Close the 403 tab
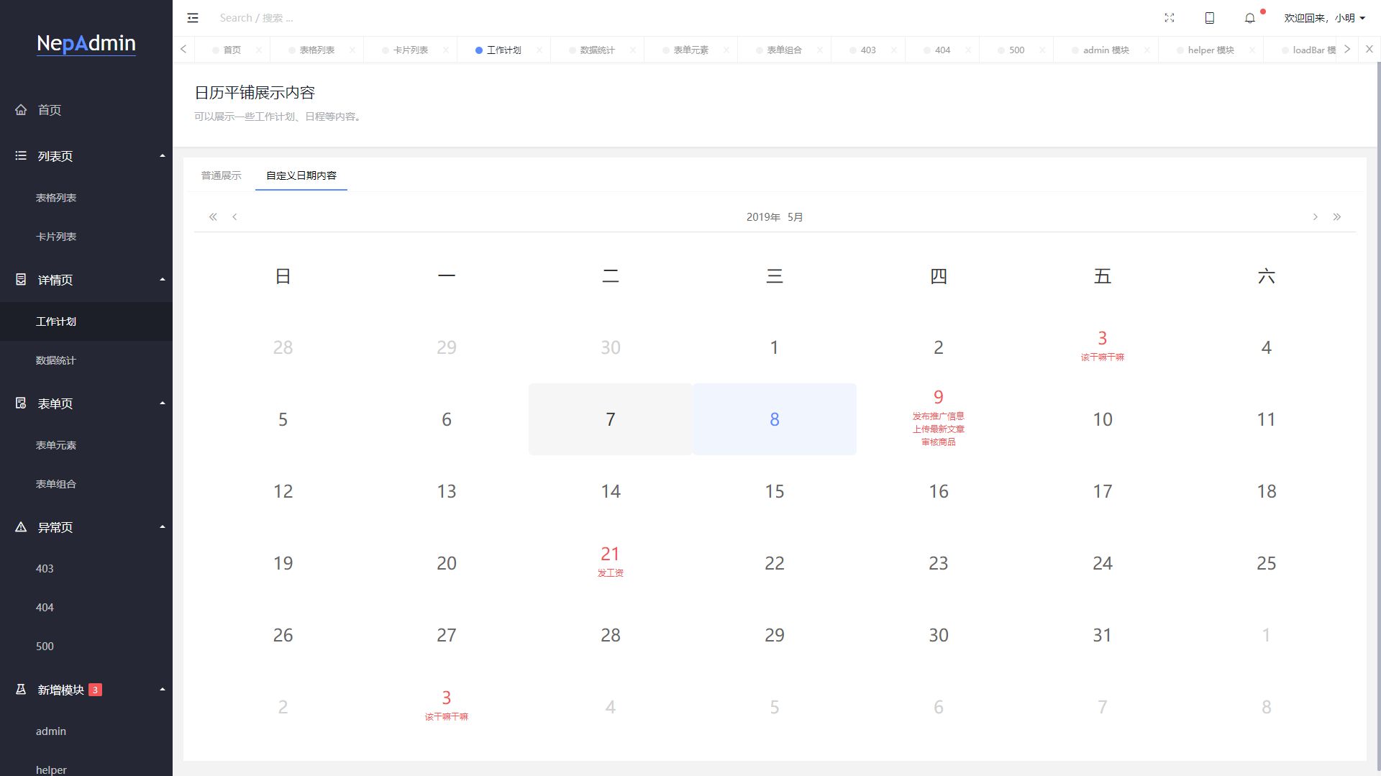Viewport: 1381px width, 776px height. click(894, 50)
